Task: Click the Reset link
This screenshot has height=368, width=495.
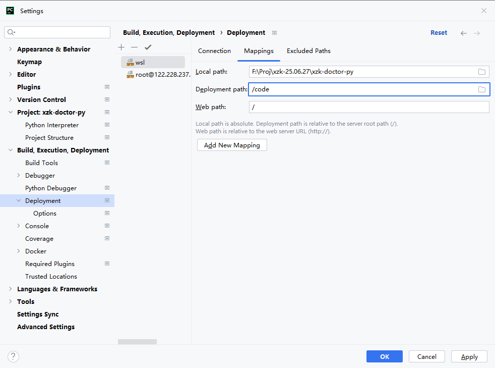Action: pyautogui.click(x=439, y=33)
